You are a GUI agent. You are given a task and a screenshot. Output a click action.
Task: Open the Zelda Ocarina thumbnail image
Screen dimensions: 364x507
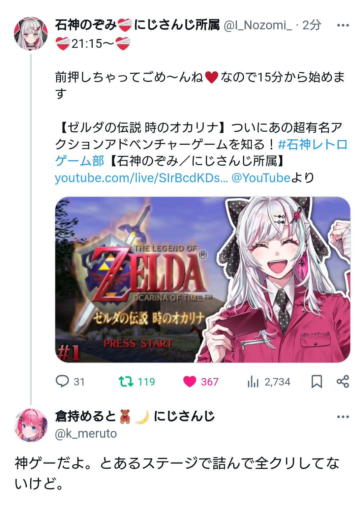(x=203, y=280)
